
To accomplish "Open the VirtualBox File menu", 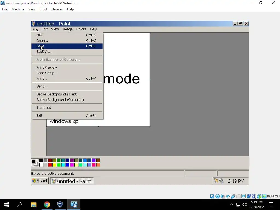I will tap(5, 9).
